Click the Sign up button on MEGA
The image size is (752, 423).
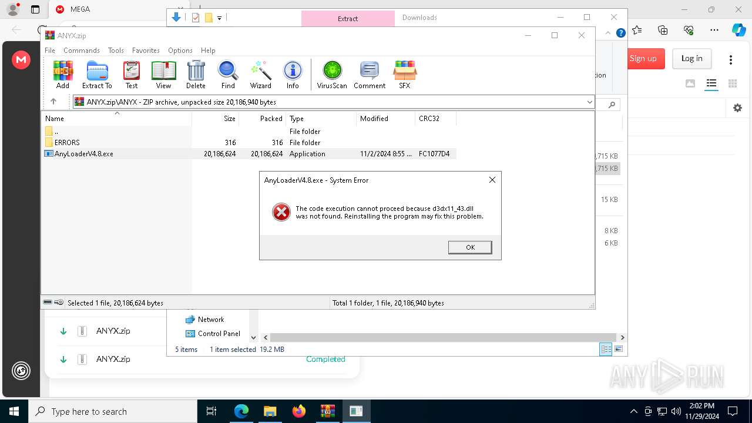click(x=643, y=59)
